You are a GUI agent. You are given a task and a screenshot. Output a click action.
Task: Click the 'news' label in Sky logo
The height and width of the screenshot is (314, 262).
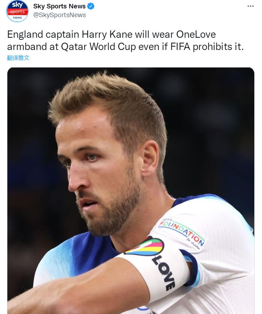(x=18, y=17)
